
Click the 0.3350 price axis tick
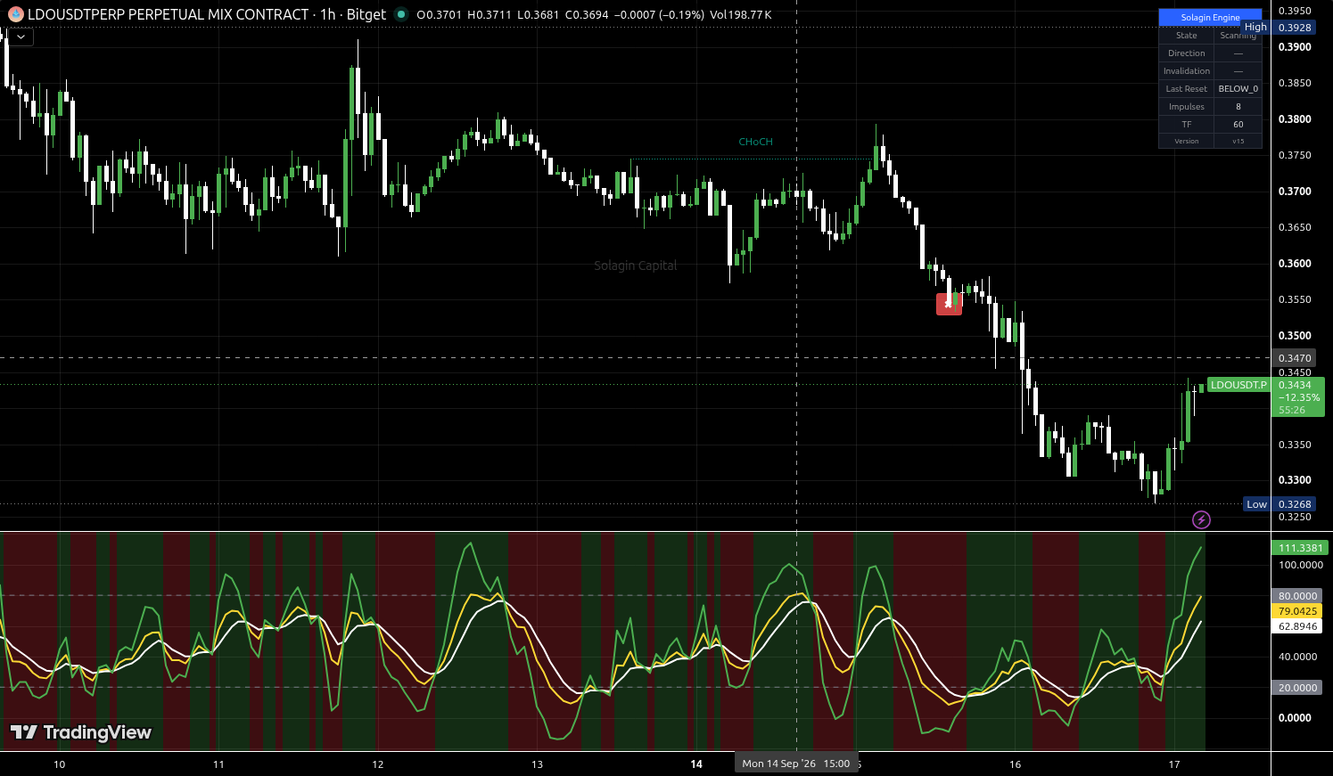point(1295,445)
